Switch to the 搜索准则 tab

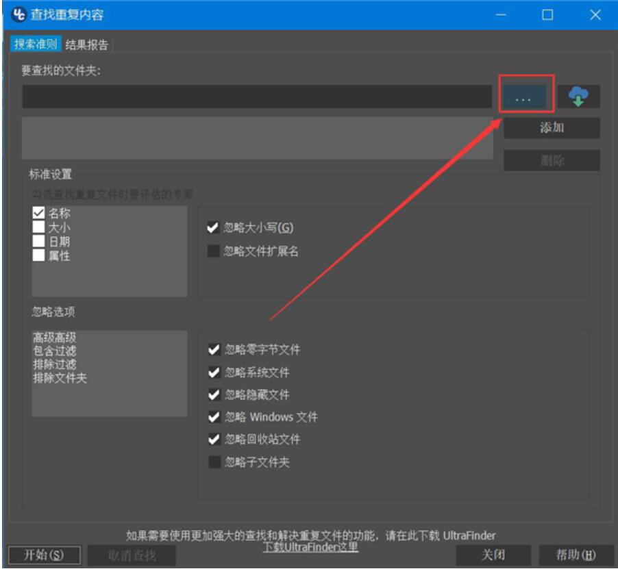coord(36,44)
